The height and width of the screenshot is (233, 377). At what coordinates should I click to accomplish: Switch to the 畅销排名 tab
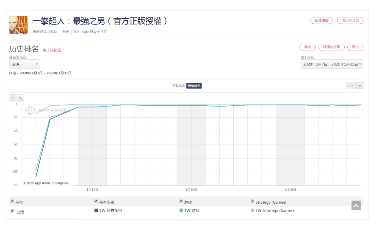194,86
